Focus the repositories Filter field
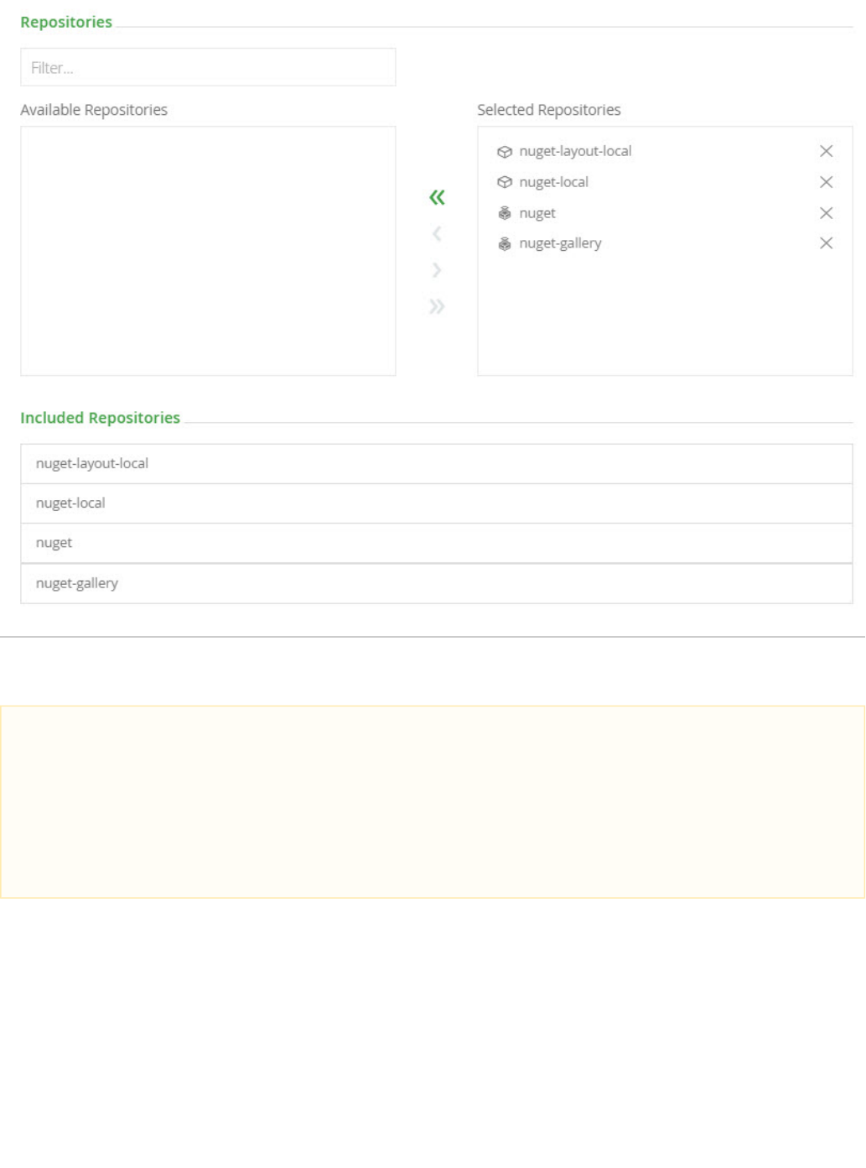This screenshot has height=1168, width=866. pyautogui.click(x=208, y=67)
